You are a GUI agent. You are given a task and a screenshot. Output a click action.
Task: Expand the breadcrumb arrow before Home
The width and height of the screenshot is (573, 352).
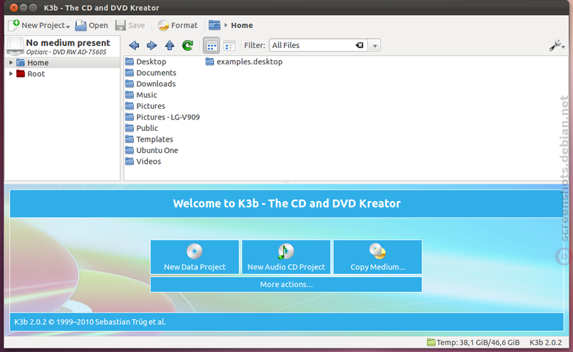[x=226, y=25]
